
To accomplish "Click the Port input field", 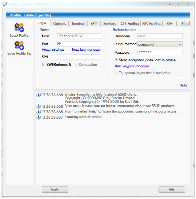I will (78, 44).
